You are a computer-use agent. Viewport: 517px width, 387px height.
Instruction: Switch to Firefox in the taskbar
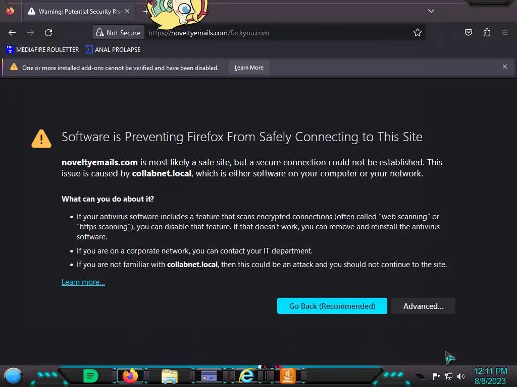130,376
